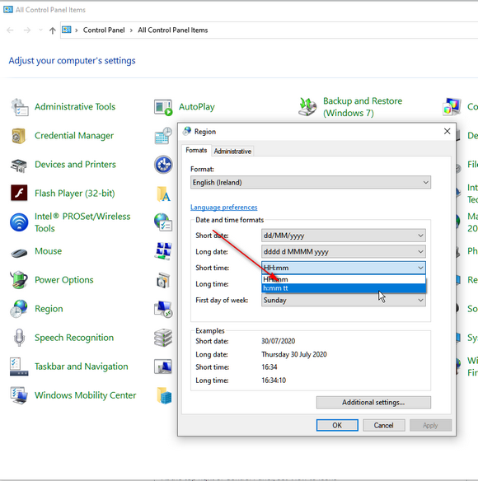Switch to the Formats tab

click(196, 150)
